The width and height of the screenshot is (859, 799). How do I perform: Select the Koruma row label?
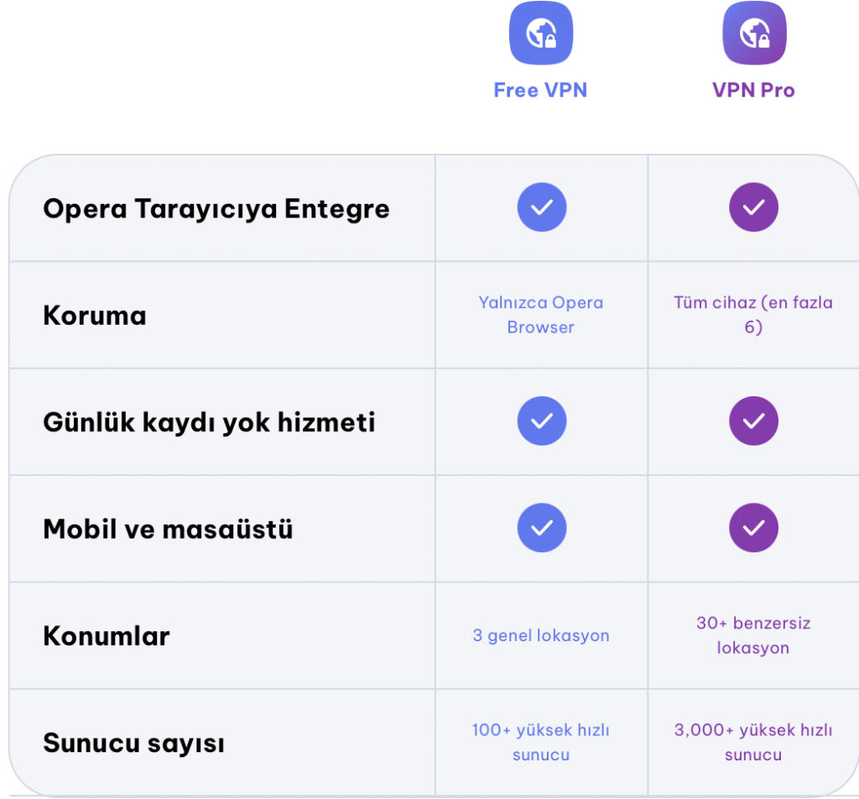click(x=95, y=316)
